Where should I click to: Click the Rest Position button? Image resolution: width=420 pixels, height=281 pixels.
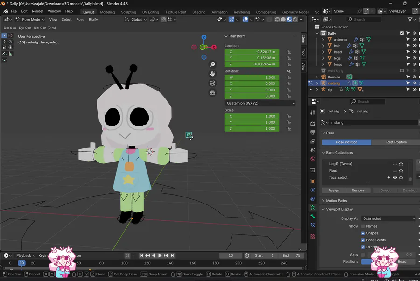(396, 142)
